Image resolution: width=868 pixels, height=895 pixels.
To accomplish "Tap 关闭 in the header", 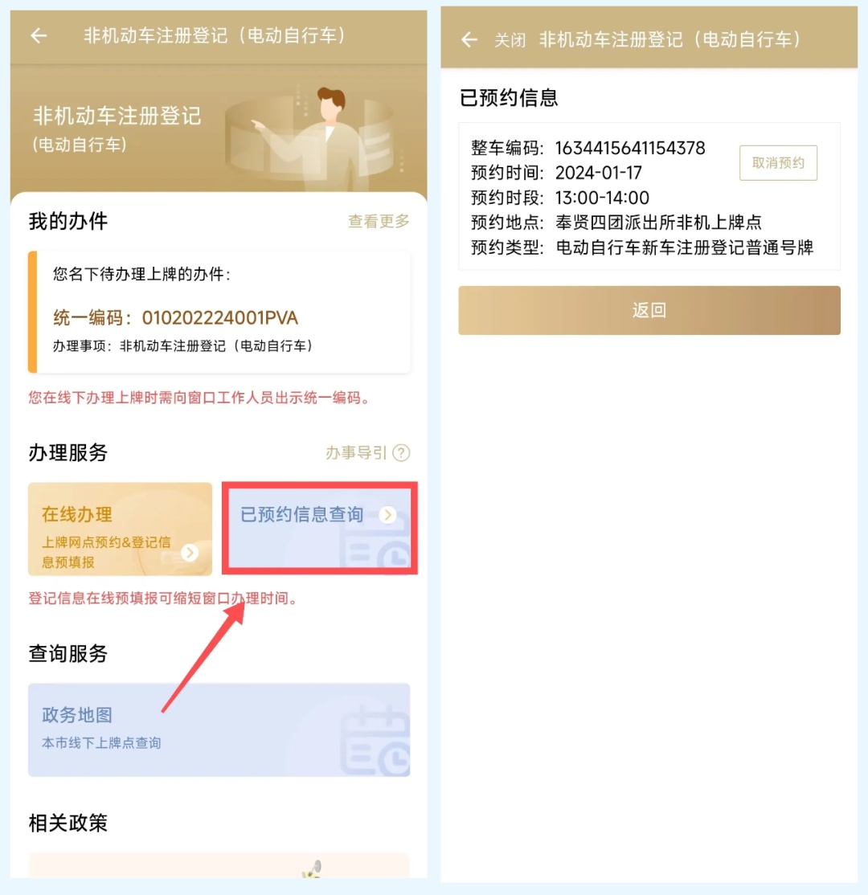I will (x=510, y=40).
